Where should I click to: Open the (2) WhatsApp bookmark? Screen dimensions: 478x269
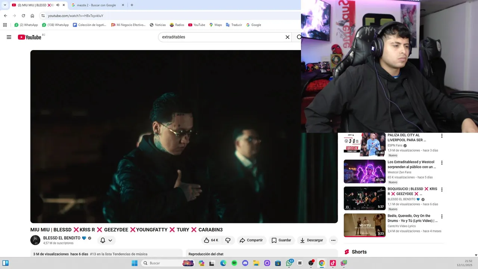(x=26, y=25)
